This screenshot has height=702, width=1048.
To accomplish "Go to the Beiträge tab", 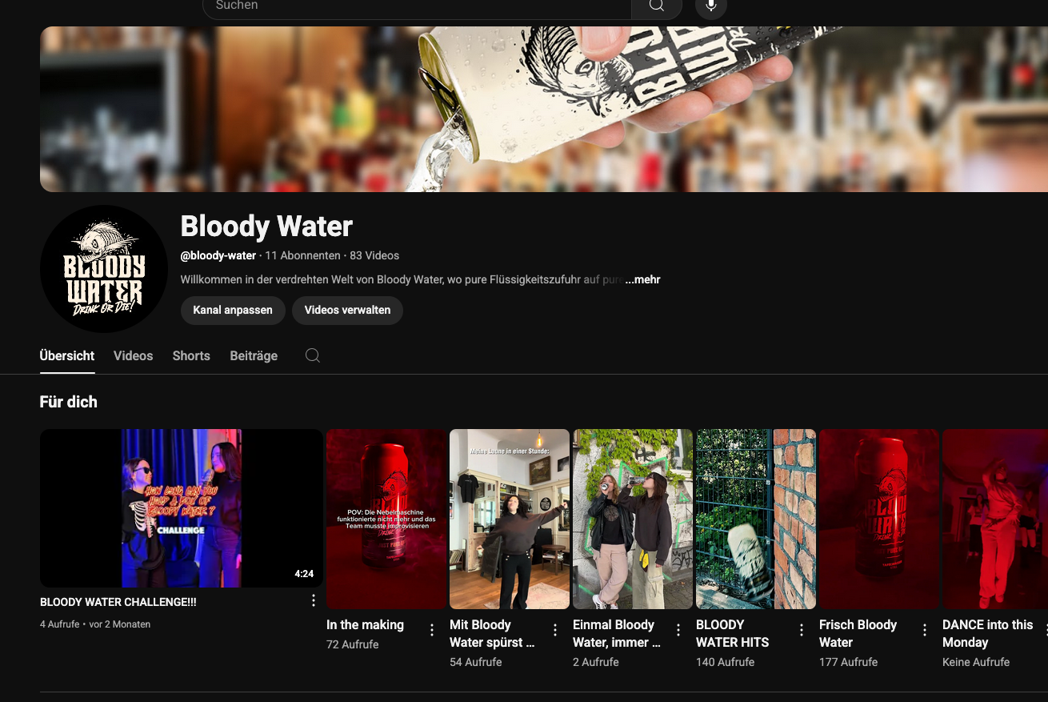I will [x=254, y=356].
